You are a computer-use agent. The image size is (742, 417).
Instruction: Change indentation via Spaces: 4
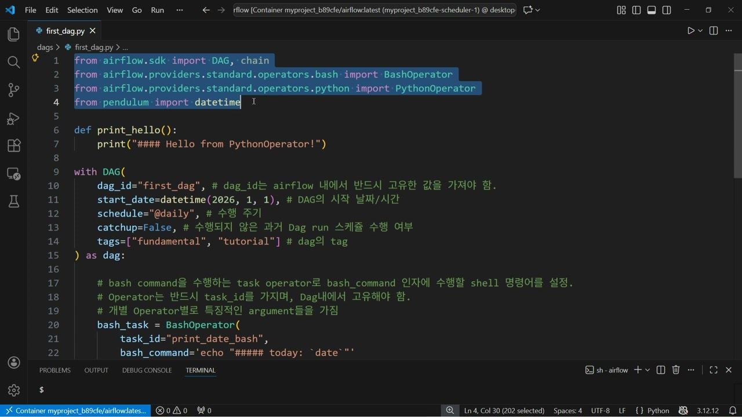(568, 411)
